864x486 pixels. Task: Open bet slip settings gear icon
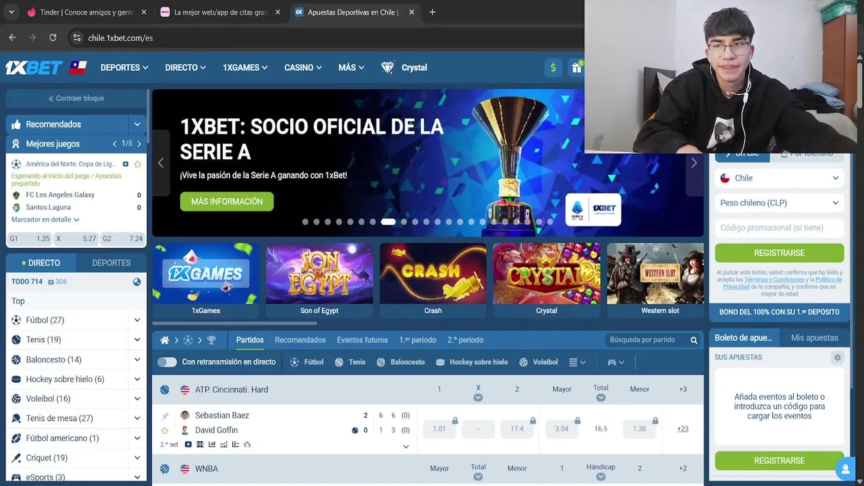pyautogui.click(x=838, y=357)
